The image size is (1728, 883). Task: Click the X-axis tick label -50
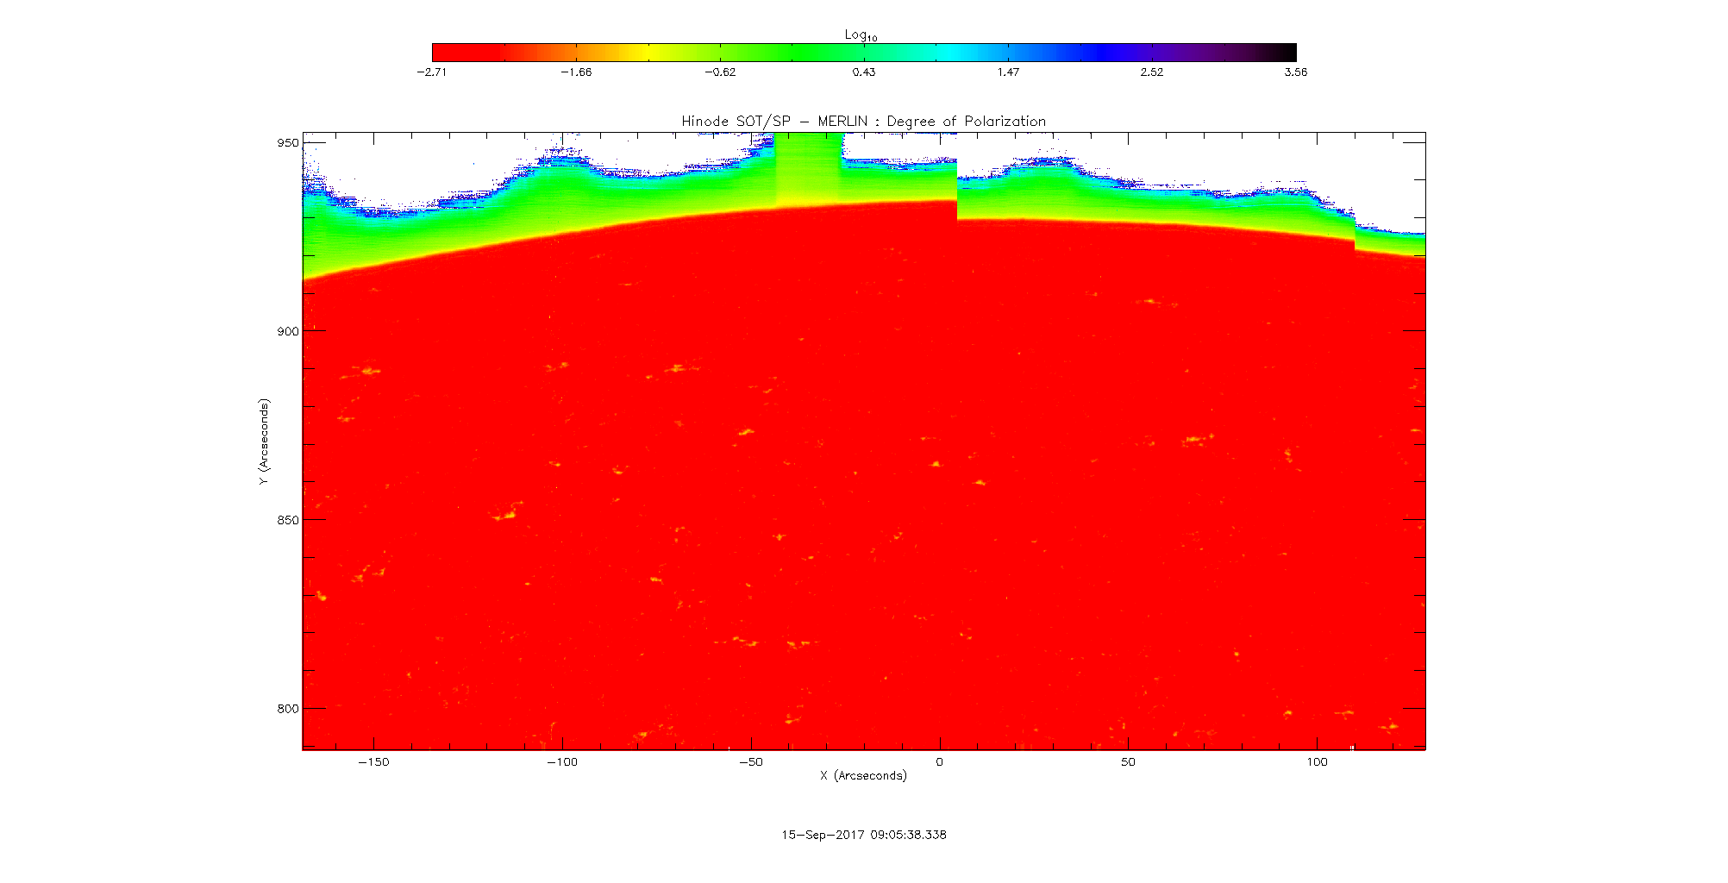[750, 762]
